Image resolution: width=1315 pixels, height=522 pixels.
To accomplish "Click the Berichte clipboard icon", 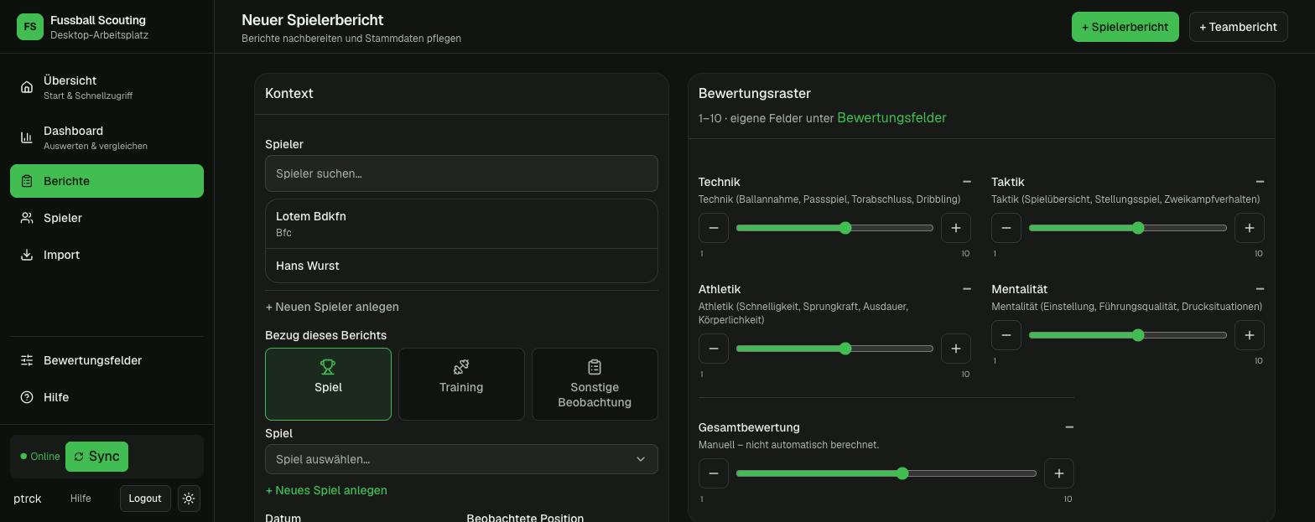I will (27, 181).
